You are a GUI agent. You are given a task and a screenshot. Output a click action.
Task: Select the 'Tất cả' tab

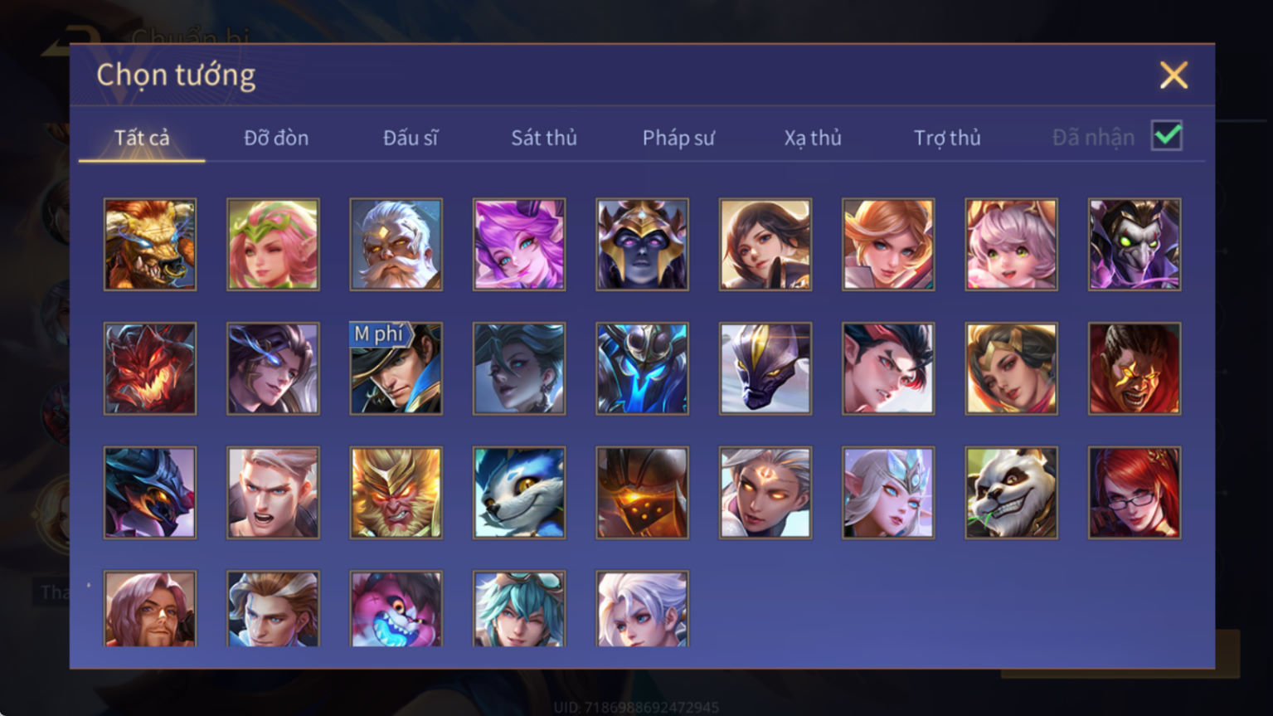(x=142, y=138)
